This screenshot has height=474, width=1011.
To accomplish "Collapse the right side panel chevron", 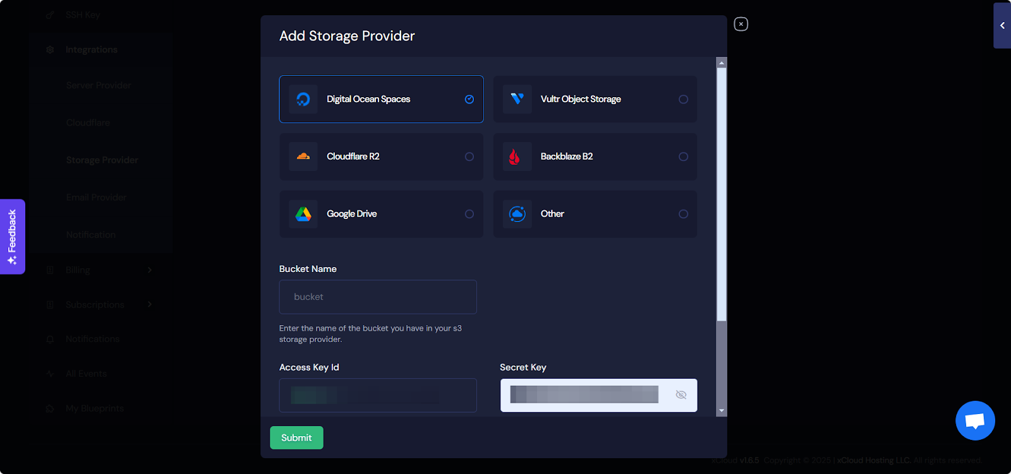I will tap(1002, 25).
